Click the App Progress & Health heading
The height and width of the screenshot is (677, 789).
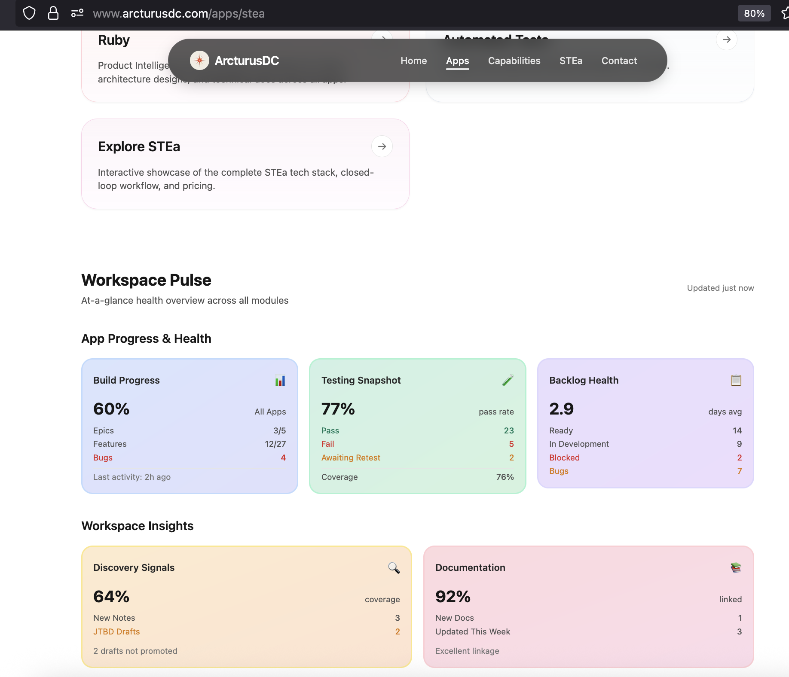pyautogui.click(x=146, y=338)
